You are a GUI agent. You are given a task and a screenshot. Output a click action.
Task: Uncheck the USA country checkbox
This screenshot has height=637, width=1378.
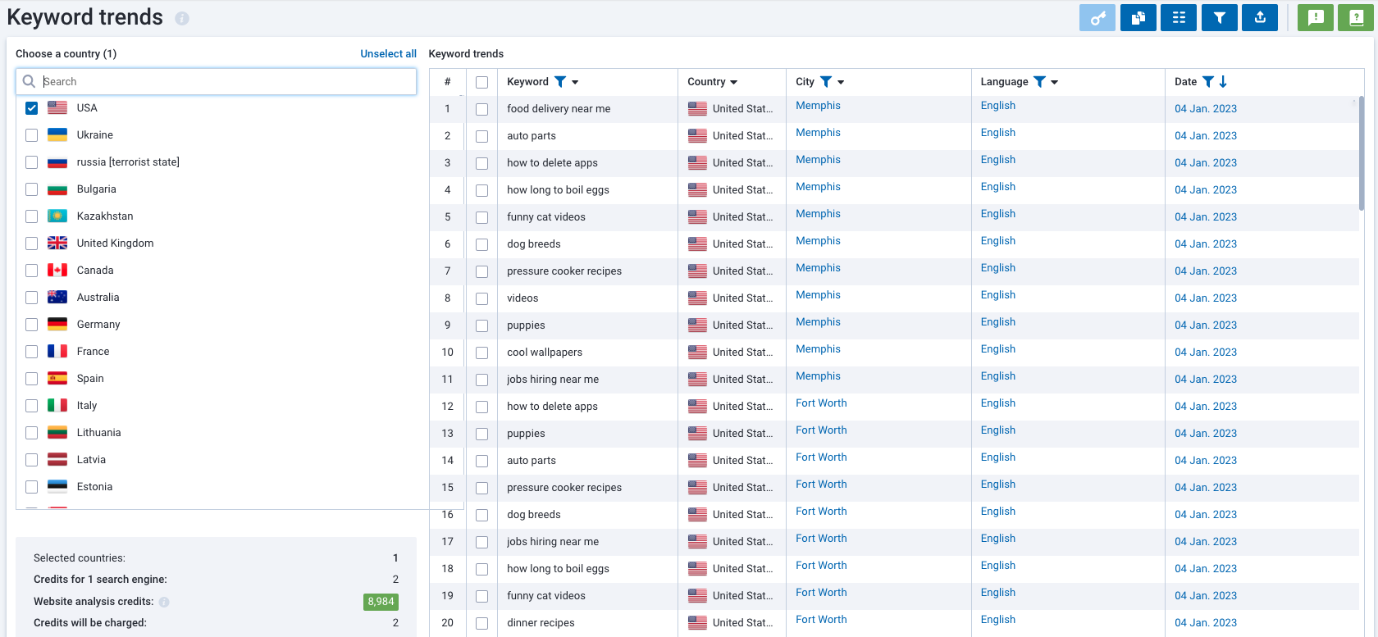tap(31, 108)
